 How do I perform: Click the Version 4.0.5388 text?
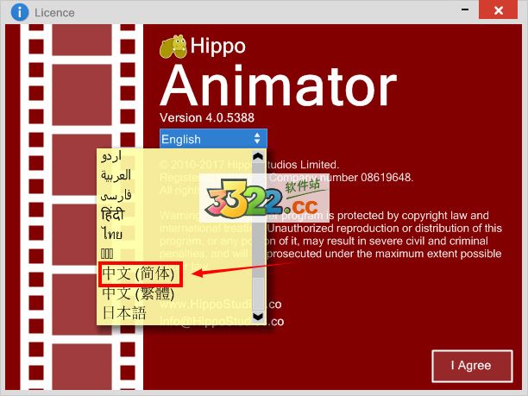click(207, 118)
